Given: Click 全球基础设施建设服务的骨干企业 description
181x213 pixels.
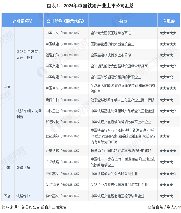Looking at the screenshot, I should coord(116,77).
